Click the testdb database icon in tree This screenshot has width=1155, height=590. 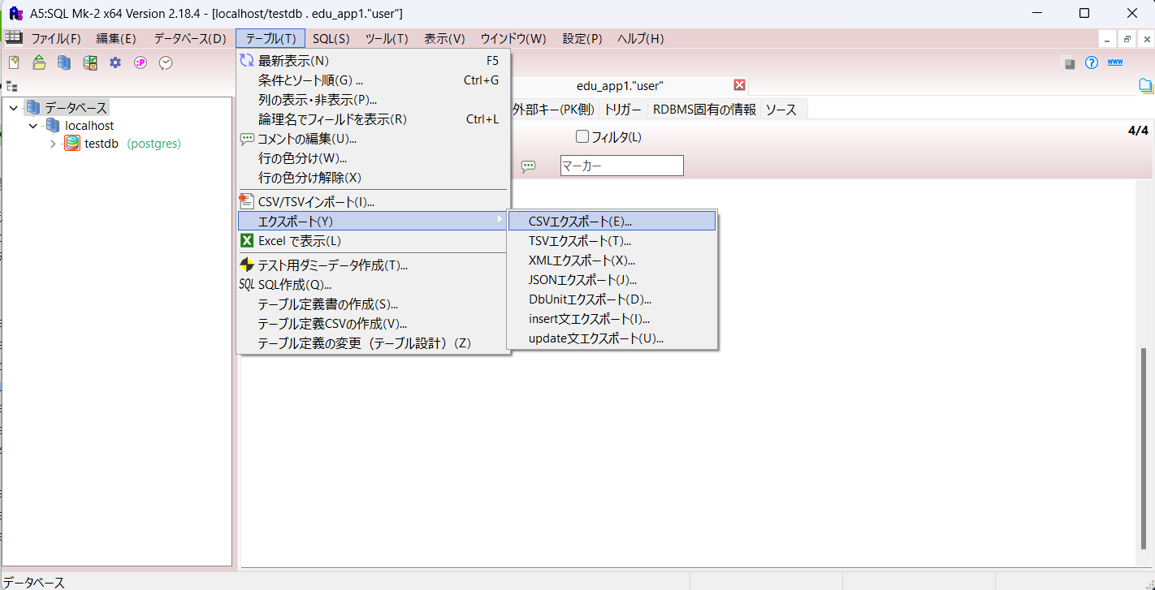(x=72, y=144)
